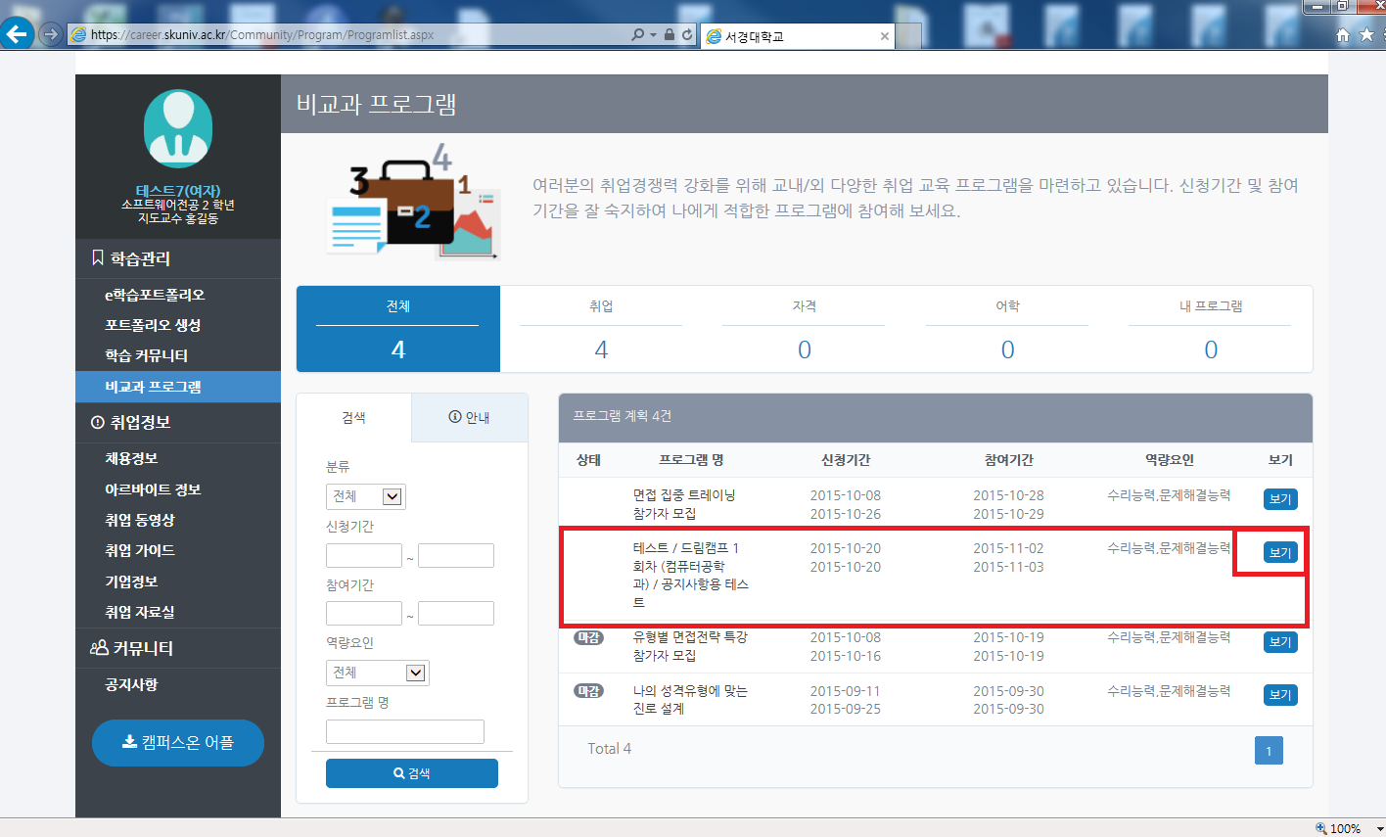The image size is (1386, 837).
Task: Click 보기 for 면접 집중 트레이닝 참가자 모집
Action: click(x=1278, y=499)
